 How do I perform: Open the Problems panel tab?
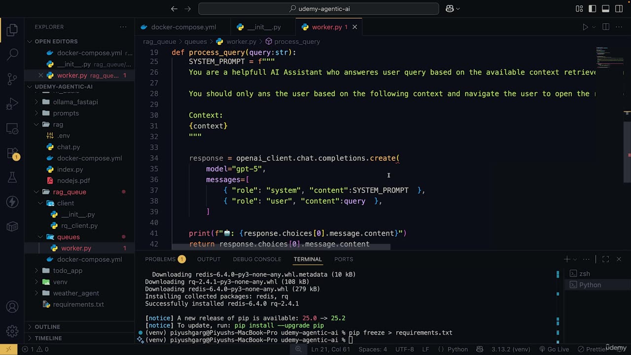165,259
